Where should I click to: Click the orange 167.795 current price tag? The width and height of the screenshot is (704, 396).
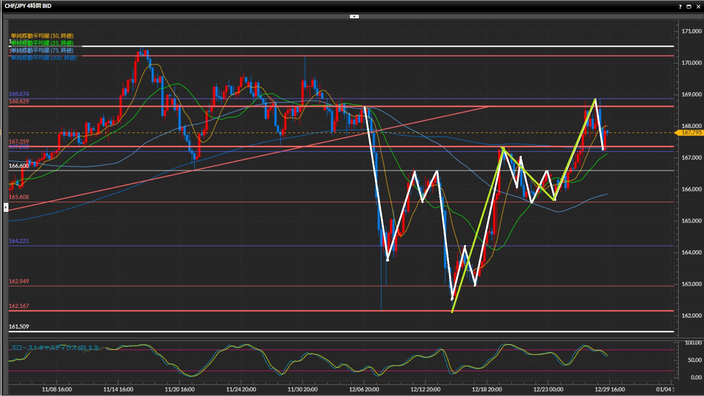tap(691, 133)
